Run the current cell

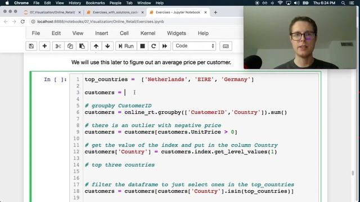point(126,46)
